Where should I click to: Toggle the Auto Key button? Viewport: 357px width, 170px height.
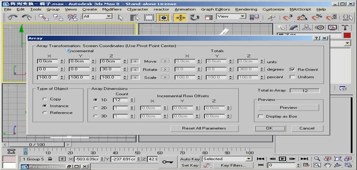(190, 159)
